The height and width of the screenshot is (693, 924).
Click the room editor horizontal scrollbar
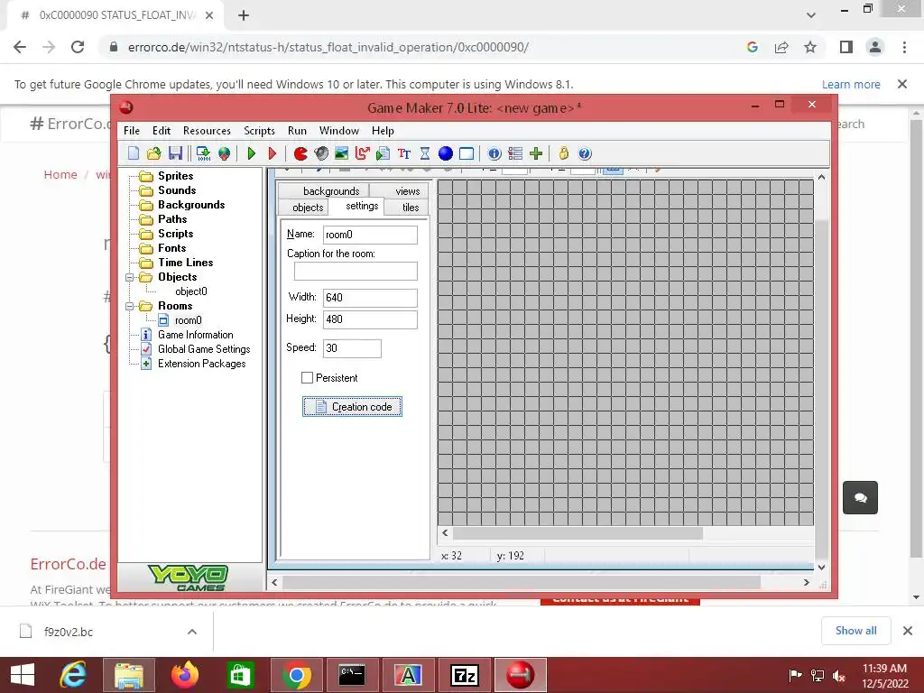(x=577, y=533)
